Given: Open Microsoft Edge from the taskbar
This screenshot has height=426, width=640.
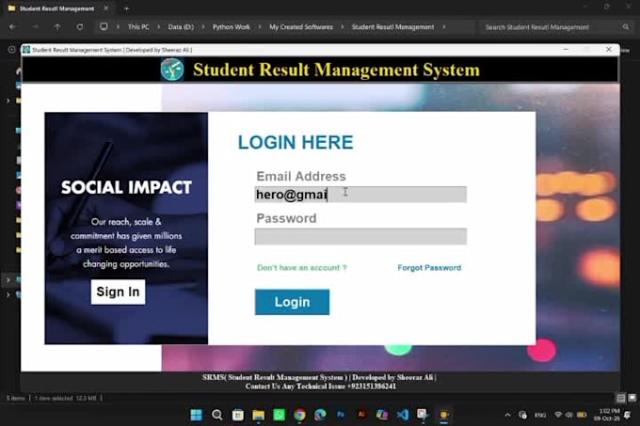Looking at the screenshot, I should pos(320,415).
